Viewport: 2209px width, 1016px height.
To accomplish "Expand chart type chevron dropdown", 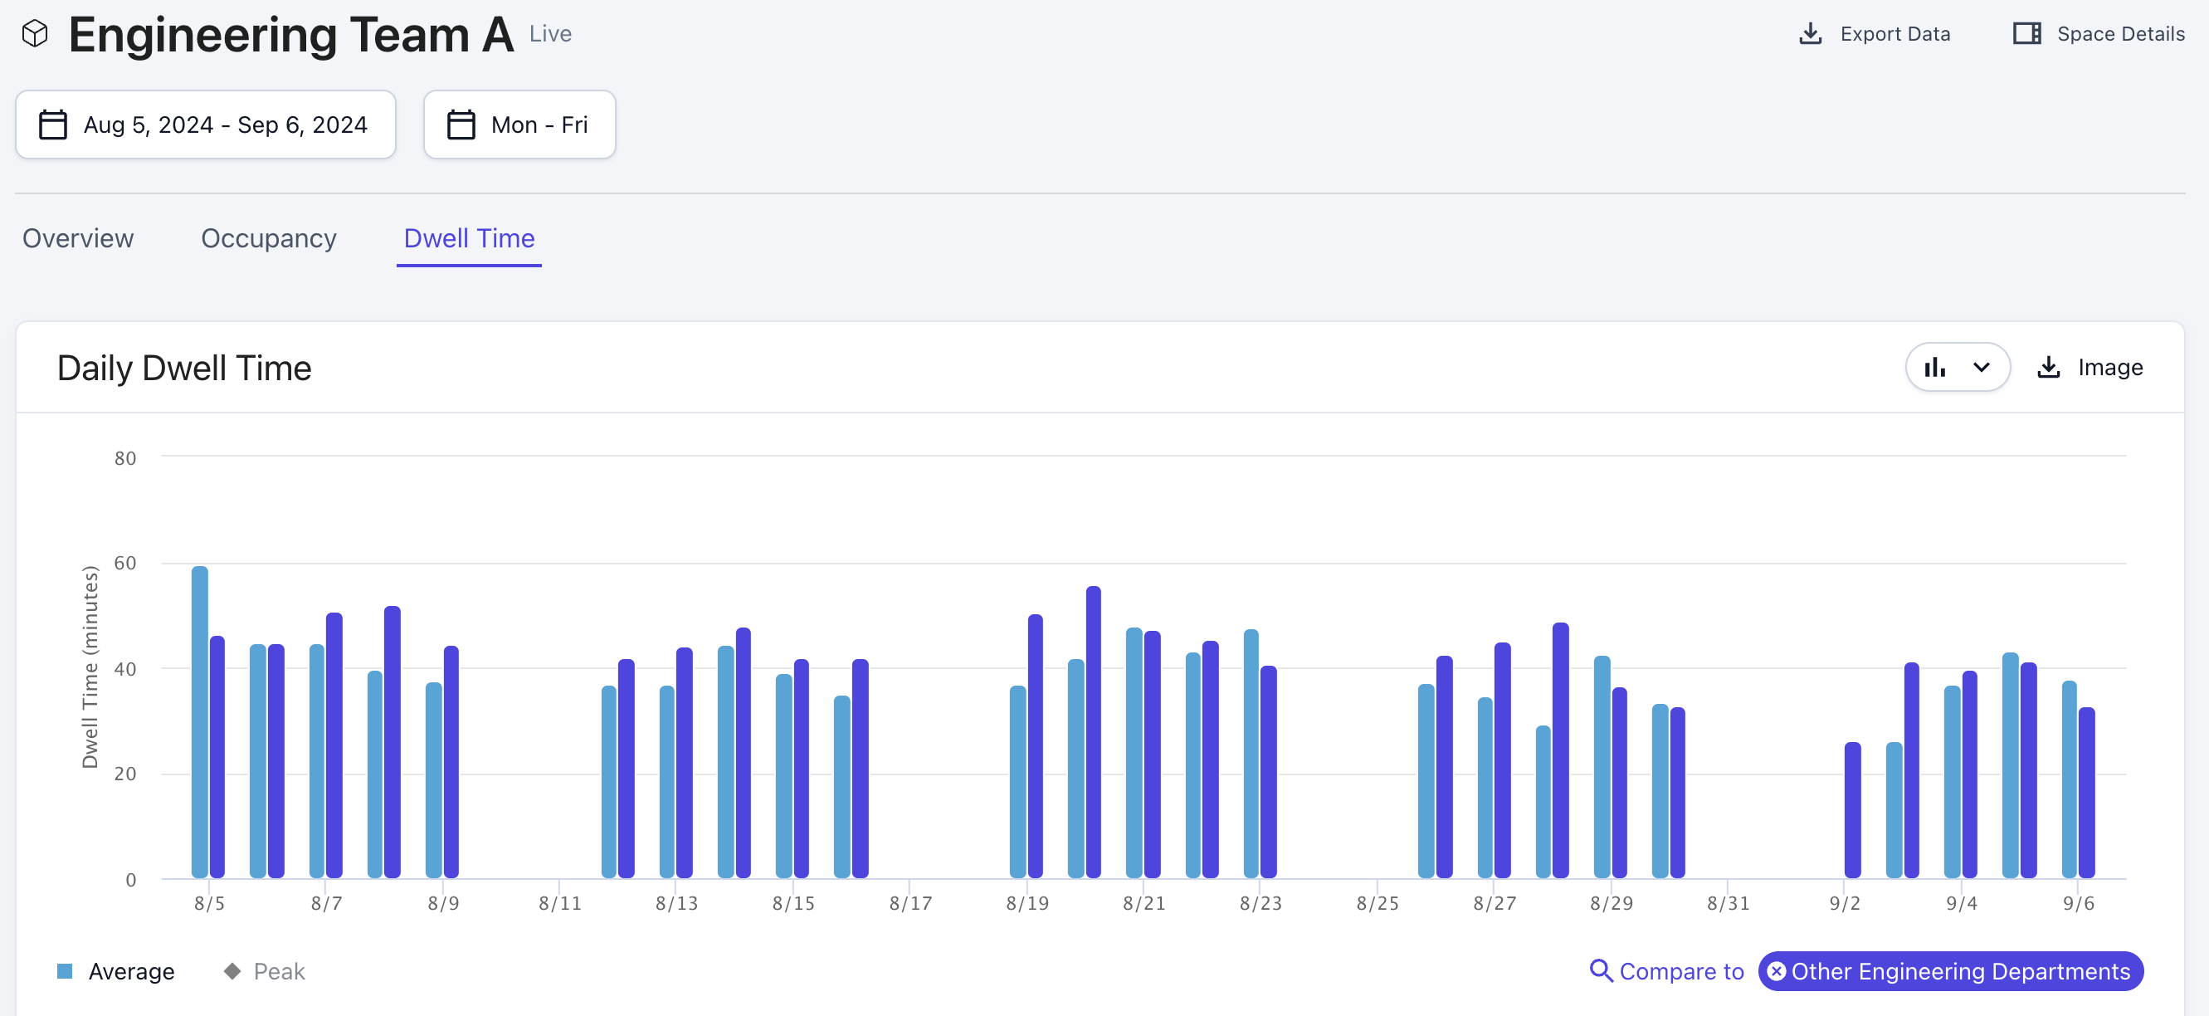I will [x=1981, y=368].
